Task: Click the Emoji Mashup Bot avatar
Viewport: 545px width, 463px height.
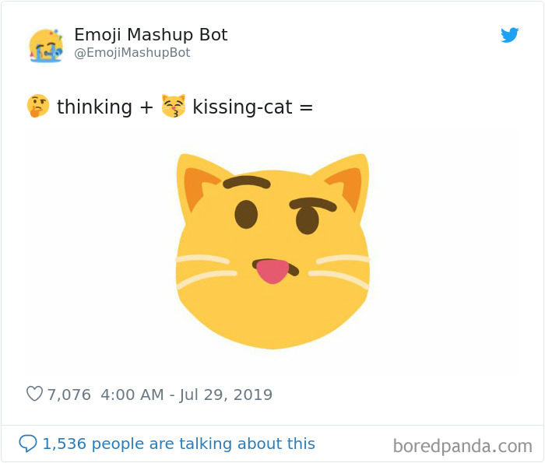Action: [x=46, y=45]
